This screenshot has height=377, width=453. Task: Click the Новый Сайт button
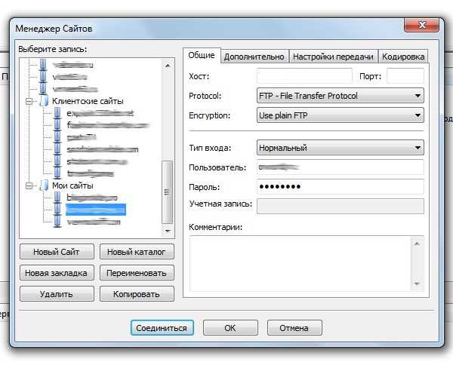pyautogui.click(x=57, y=252)
